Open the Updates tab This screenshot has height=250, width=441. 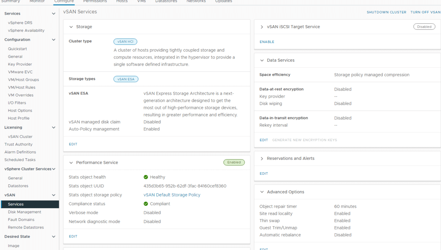(224, 2)
